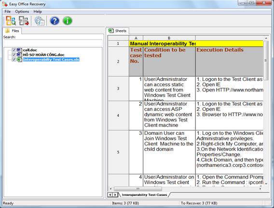Click execution cell 'Open HTTP://www.northam'
The height and width of the screenshot is (208, 274).
click(x=229, y=89)
